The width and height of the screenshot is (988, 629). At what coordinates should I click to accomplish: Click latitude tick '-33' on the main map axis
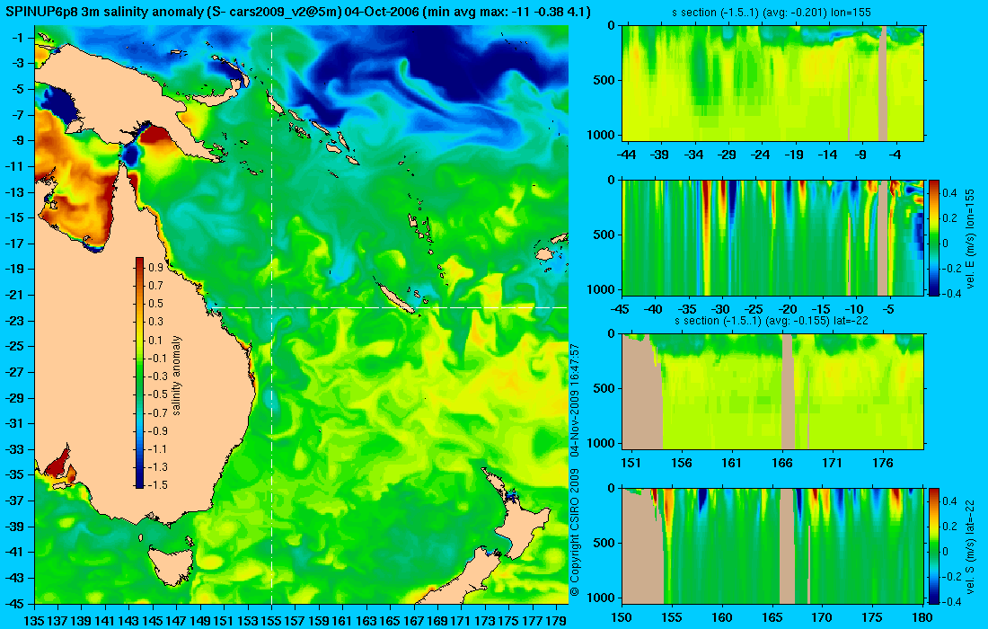tap(15, 448)
